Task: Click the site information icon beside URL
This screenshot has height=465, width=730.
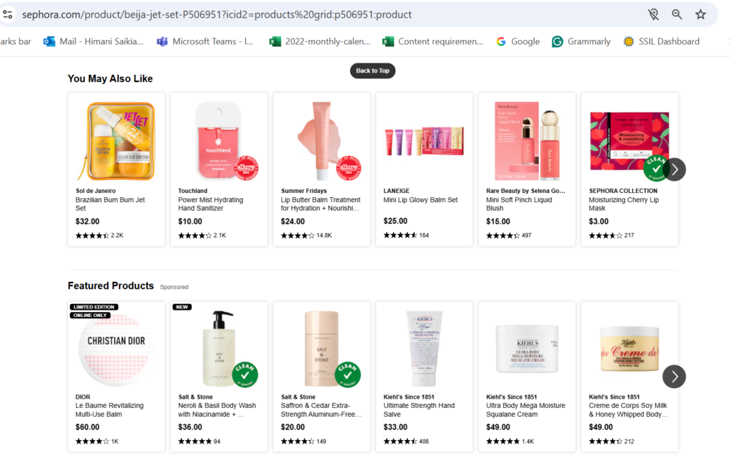Action: click(x=8, y=14)
